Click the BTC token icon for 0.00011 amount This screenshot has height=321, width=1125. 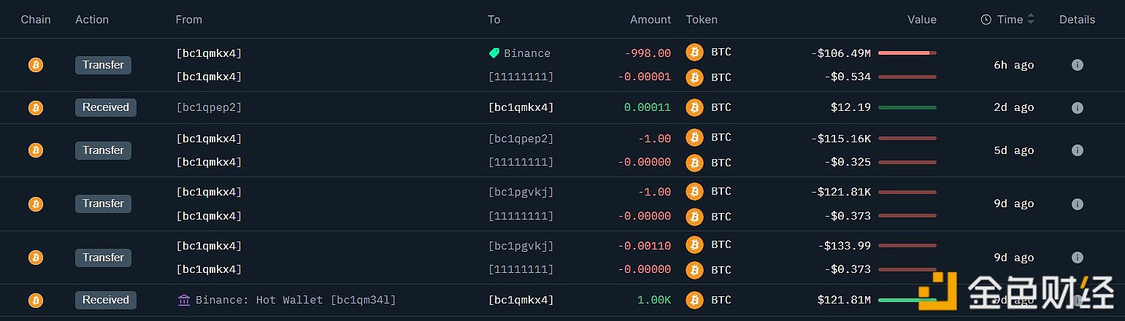pyautogui.click(x=694, y=108)
